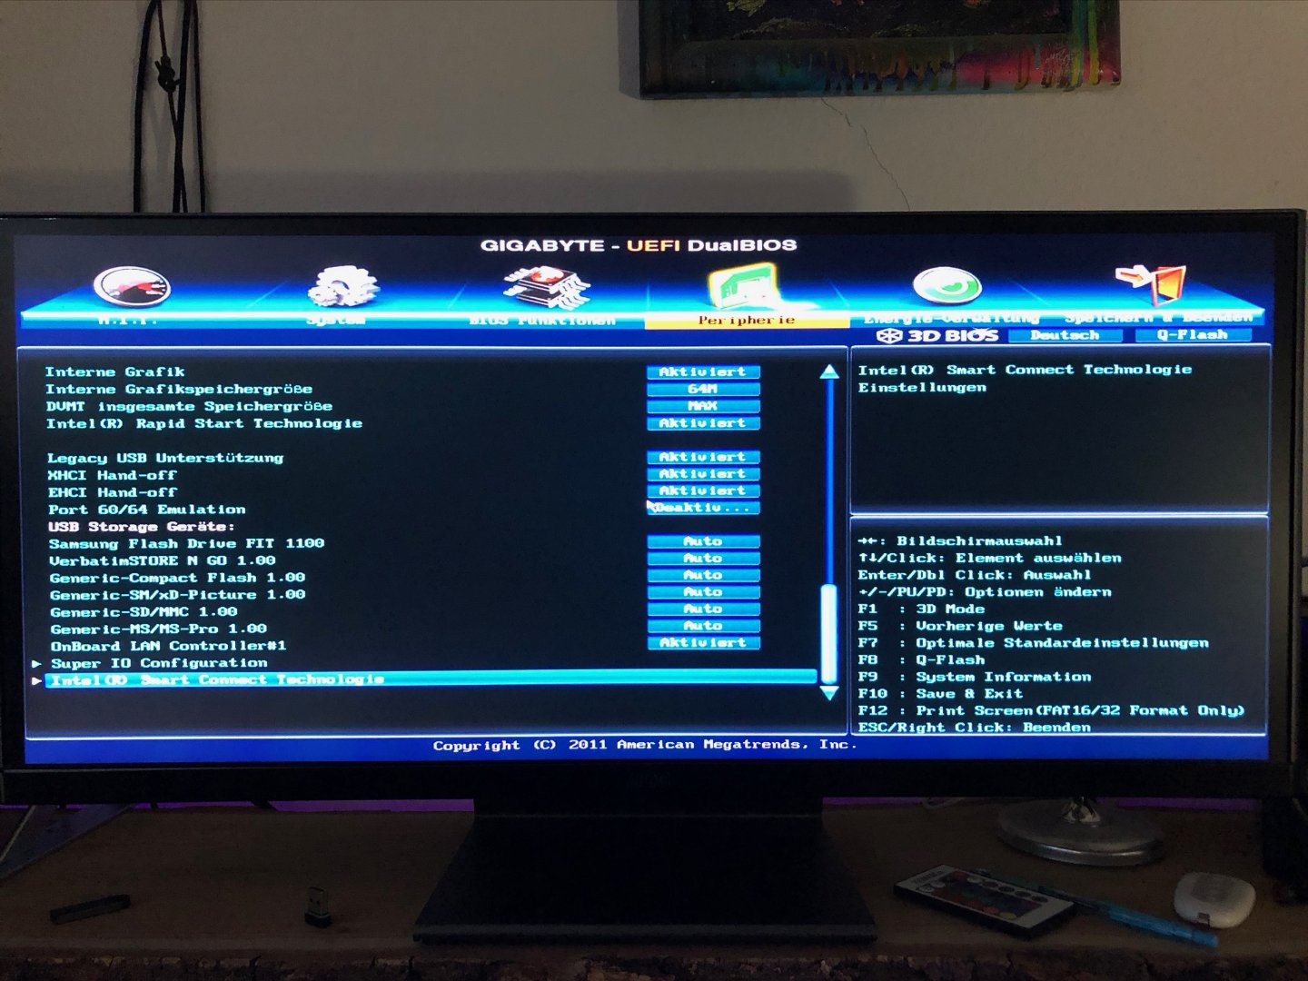This screenshot has height=981, width=1308.
Task: Click the scrollbar down arrow
Action: coord(828,693)
